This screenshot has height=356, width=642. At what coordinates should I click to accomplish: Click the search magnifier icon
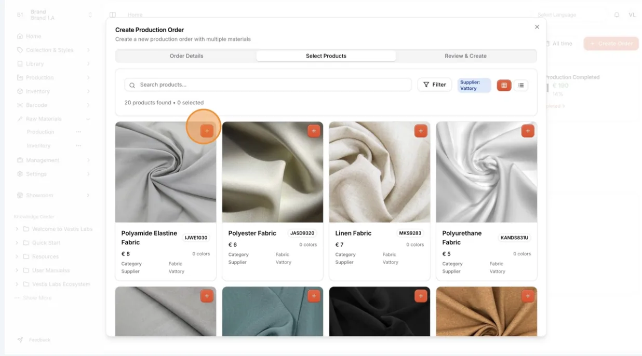(132, 85)
